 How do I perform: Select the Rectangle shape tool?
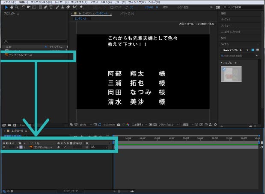tap(40, 7)
